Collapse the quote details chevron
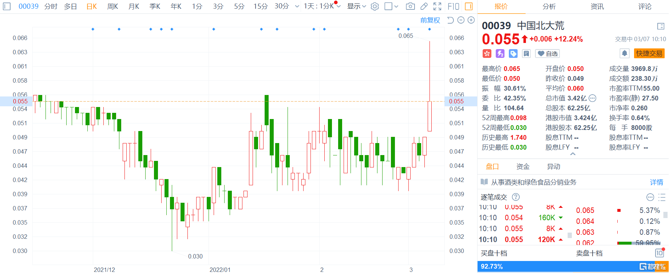This screenshot has height=273, width=669. tap(573, 154)
